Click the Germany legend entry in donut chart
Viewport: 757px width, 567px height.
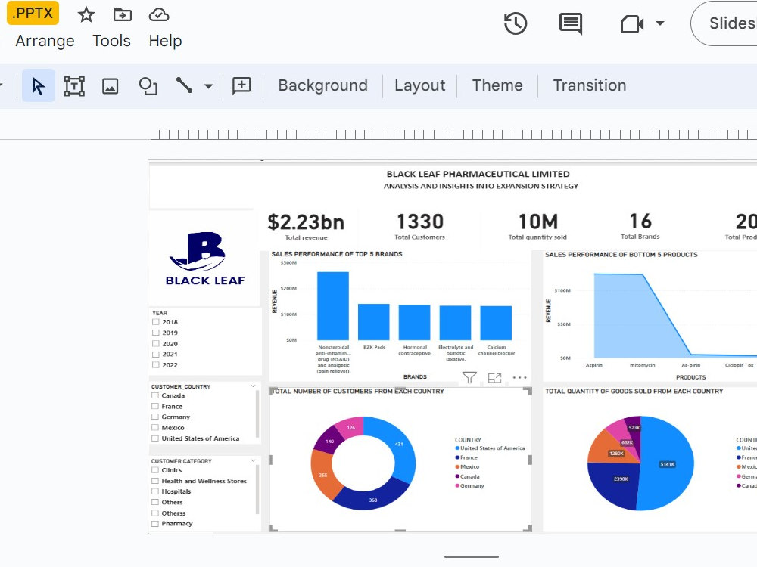coord(470,485)
